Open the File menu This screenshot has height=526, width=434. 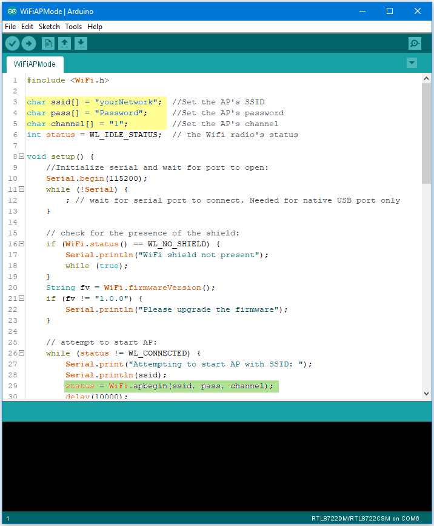tap(10, 27)
